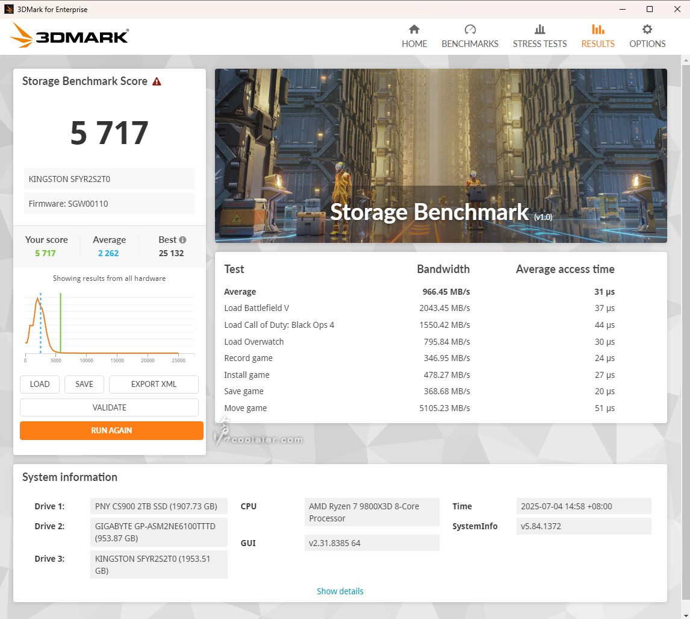Click the 966.45 MB/s average bandwidth value
Screen dimensions: 690x619
tap(446, 292)
